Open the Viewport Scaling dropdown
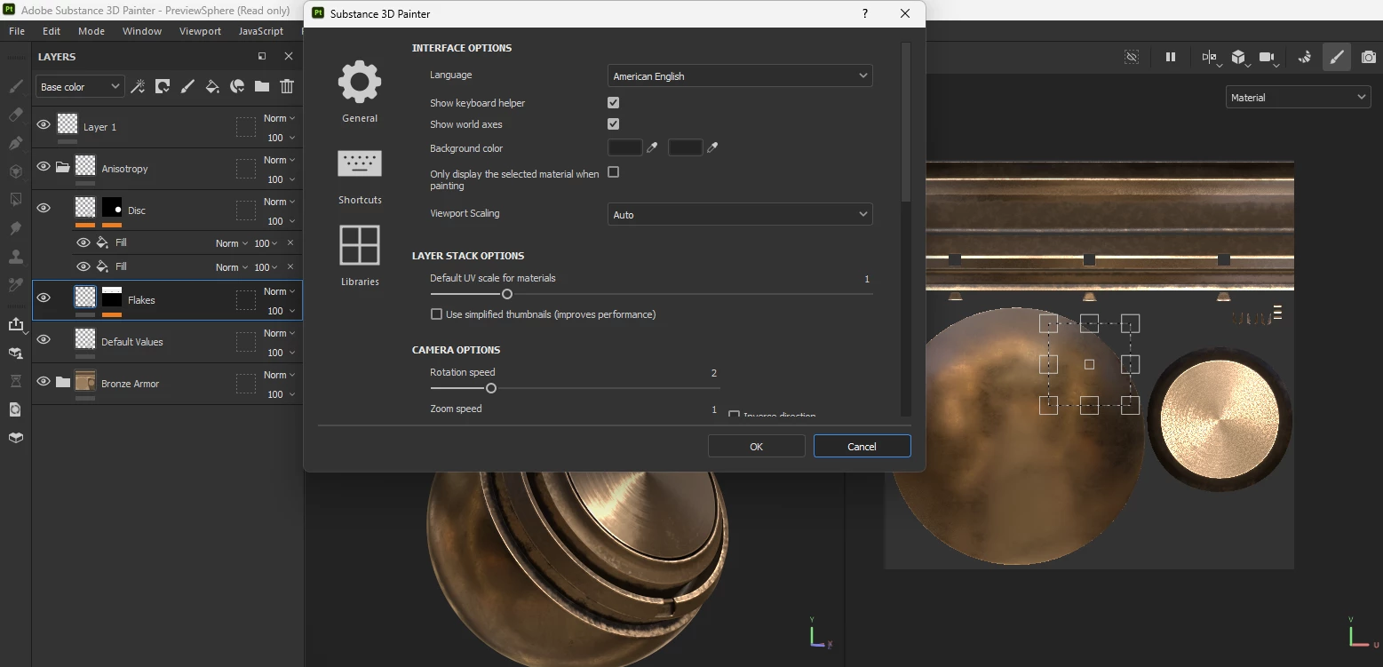 (x=740, y=214)
